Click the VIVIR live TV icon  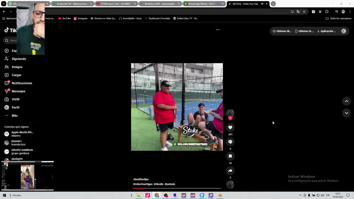pyautogui.click(x=7, y=99)
